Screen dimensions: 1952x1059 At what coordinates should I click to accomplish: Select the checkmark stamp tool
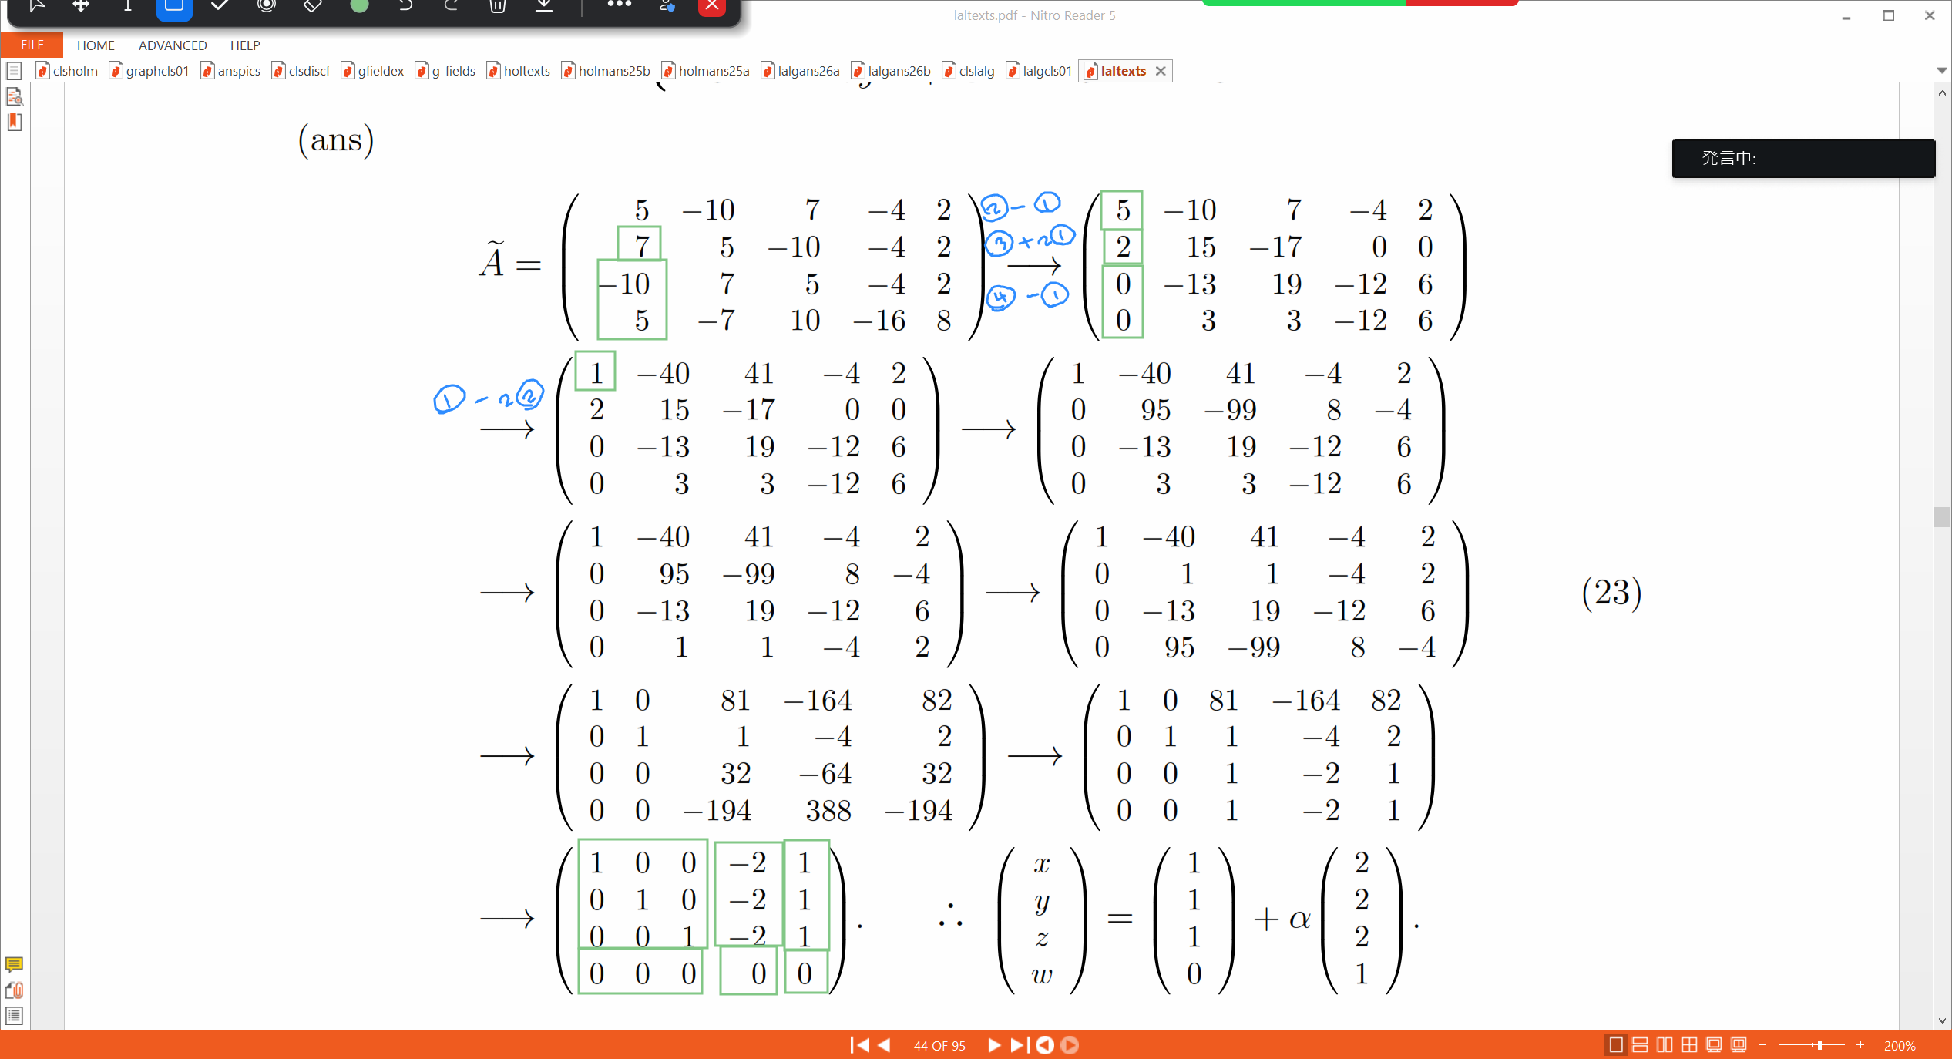pos(220,6)
